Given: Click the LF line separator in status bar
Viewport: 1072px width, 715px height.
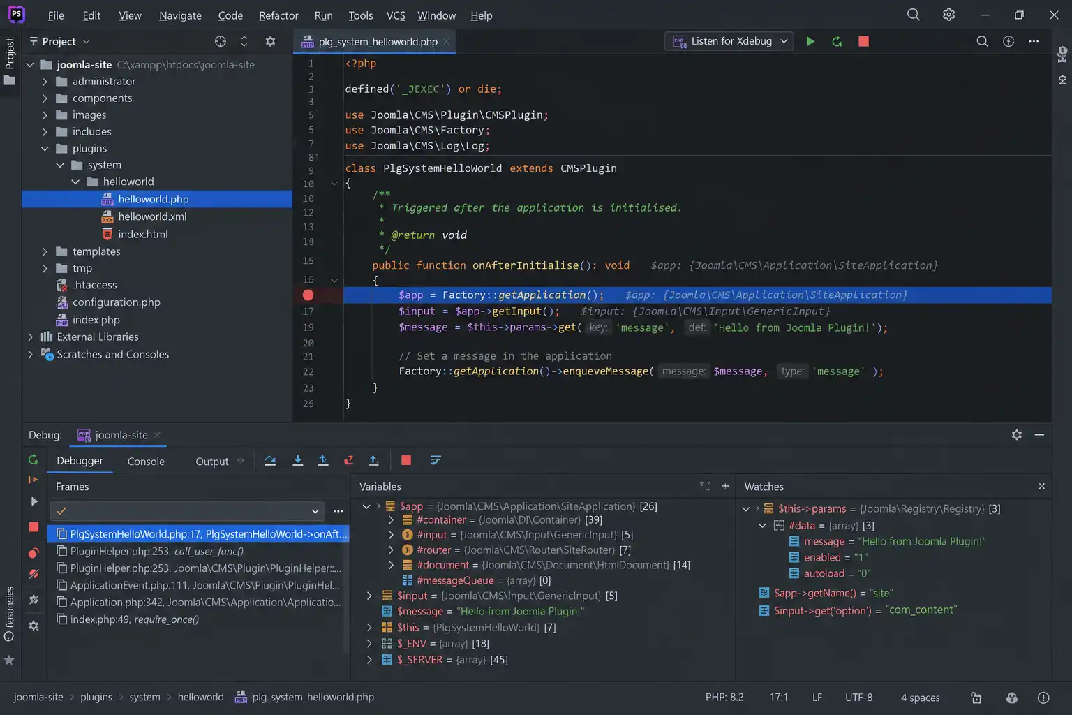Looking at the screenshot, I should point(817,697).
